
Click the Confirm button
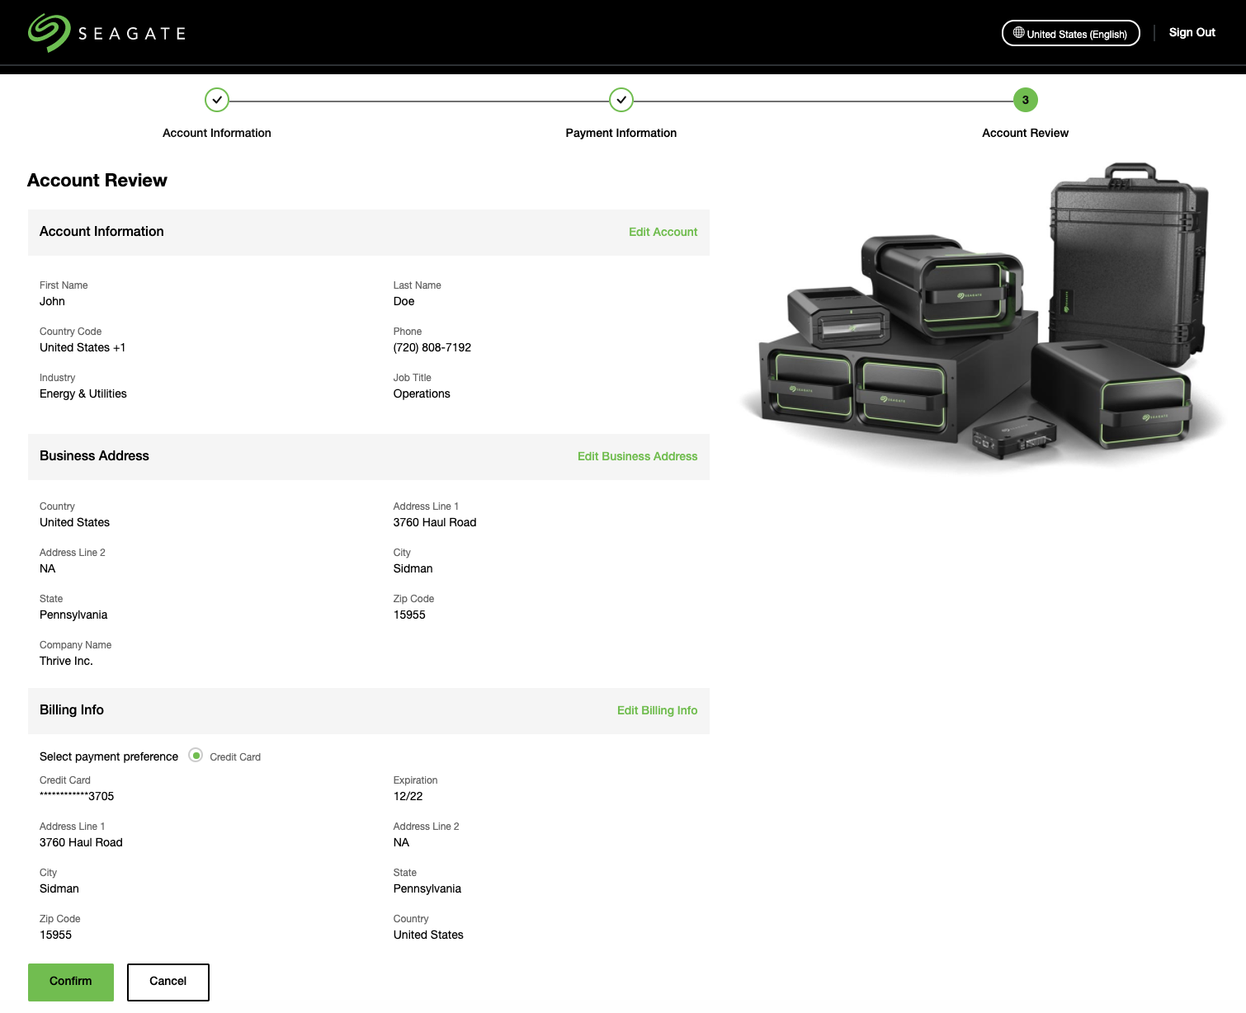coord(71,982)
